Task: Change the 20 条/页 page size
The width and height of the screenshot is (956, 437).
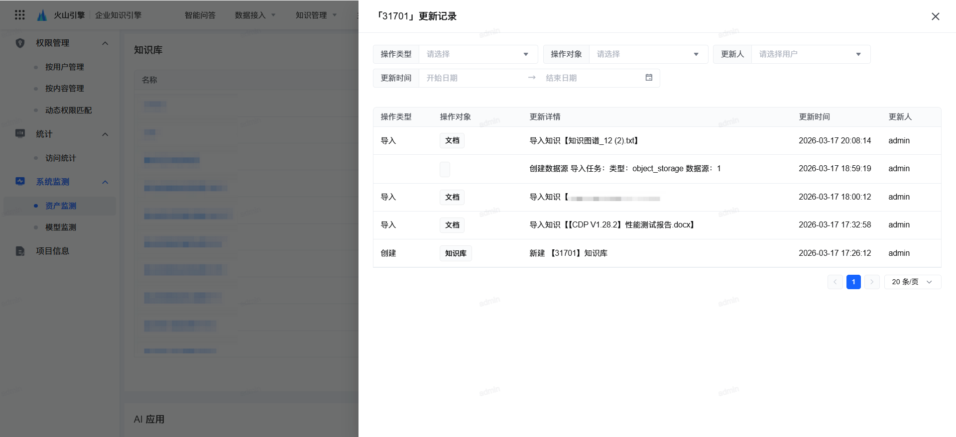Action: click(x=912, y=282)
